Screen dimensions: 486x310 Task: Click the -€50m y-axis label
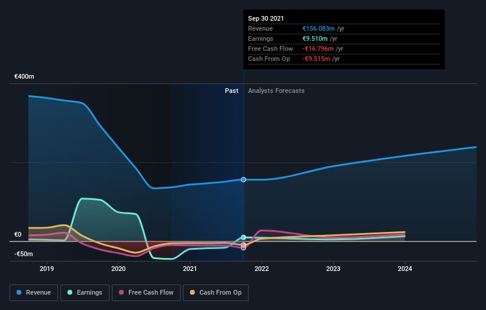click(24, 254)
